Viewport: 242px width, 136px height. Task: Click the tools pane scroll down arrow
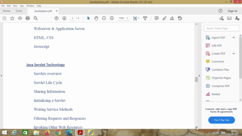click(240, 100)
